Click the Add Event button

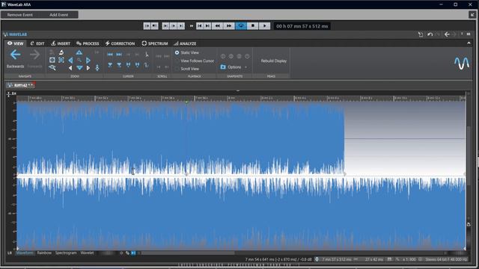(58, 15)
